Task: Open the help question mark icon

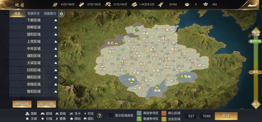Action: [x=100, y=115]
